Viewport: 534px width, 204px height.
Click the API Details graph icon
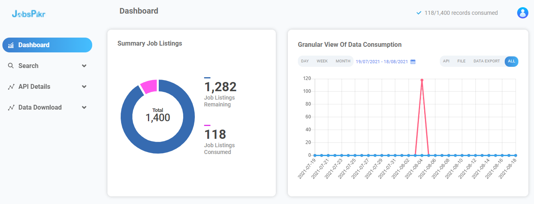pyautogui.click(x=11, y=86)
